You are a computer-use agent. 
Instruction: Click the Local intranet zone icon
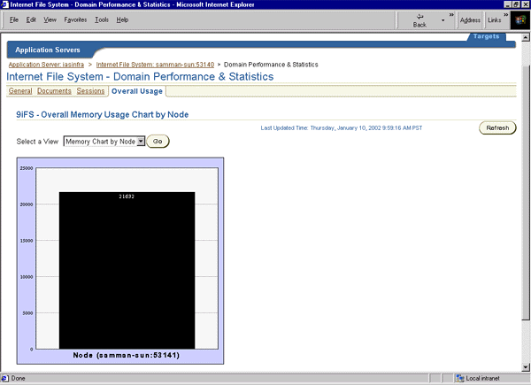pyautogui.click(x=459, y=378)
